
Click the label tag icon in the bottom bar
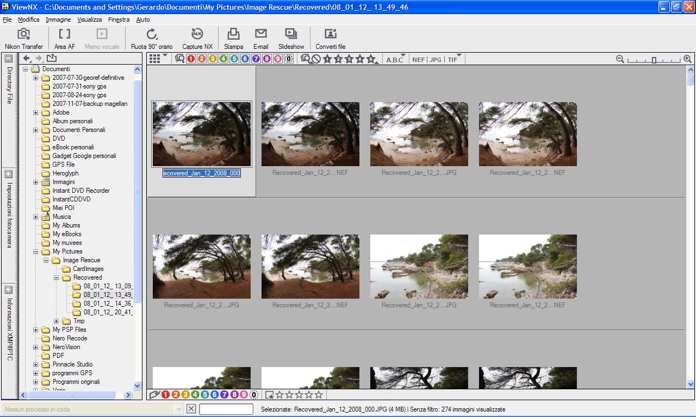154,395
